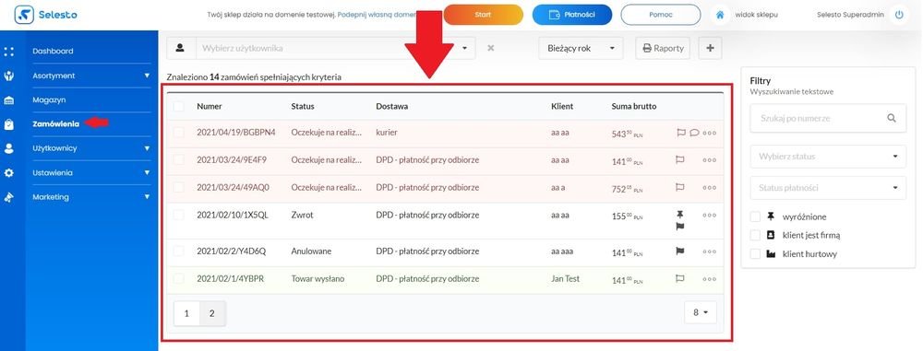Click flag icon on order 2021/03/24/9E4F9
This screenshot has height=351, width=923.
click(x=680, y=160)
